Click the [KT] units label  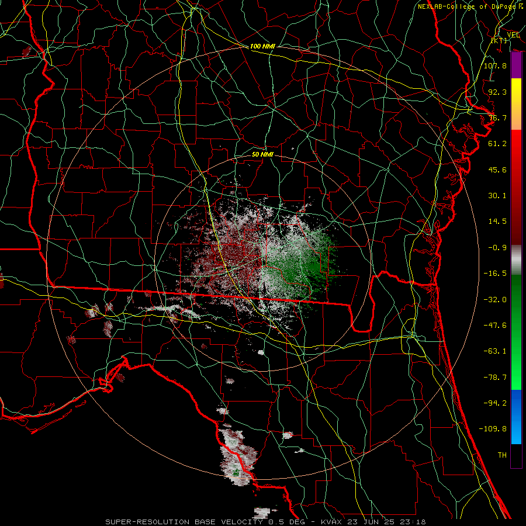(499, 40)
